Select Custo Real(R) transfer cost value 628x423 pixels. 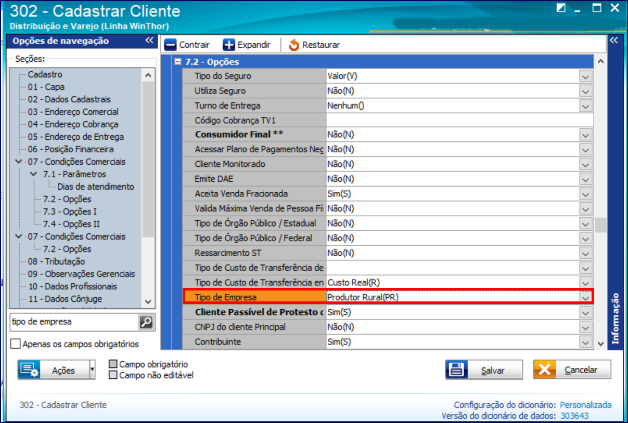tap(453, 283)
